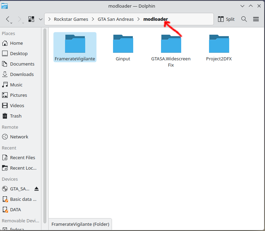Open the view mode dropdown arrow
This screenshot has width=265, height=231.
[x=41, y=19]
